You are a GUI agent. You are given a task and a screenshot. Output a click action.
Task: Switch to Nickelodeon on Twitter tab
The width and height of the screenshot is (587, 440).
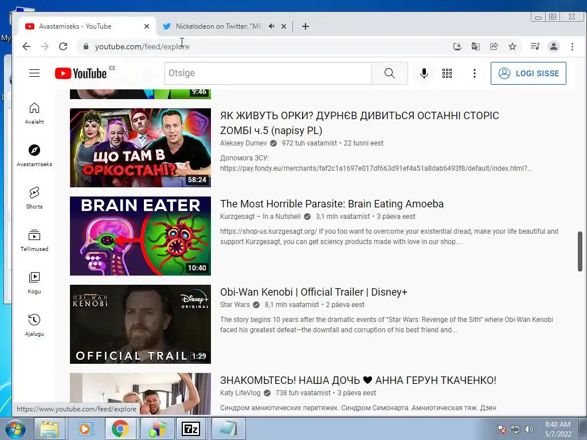pyautogui.click(x=218, y=26)
